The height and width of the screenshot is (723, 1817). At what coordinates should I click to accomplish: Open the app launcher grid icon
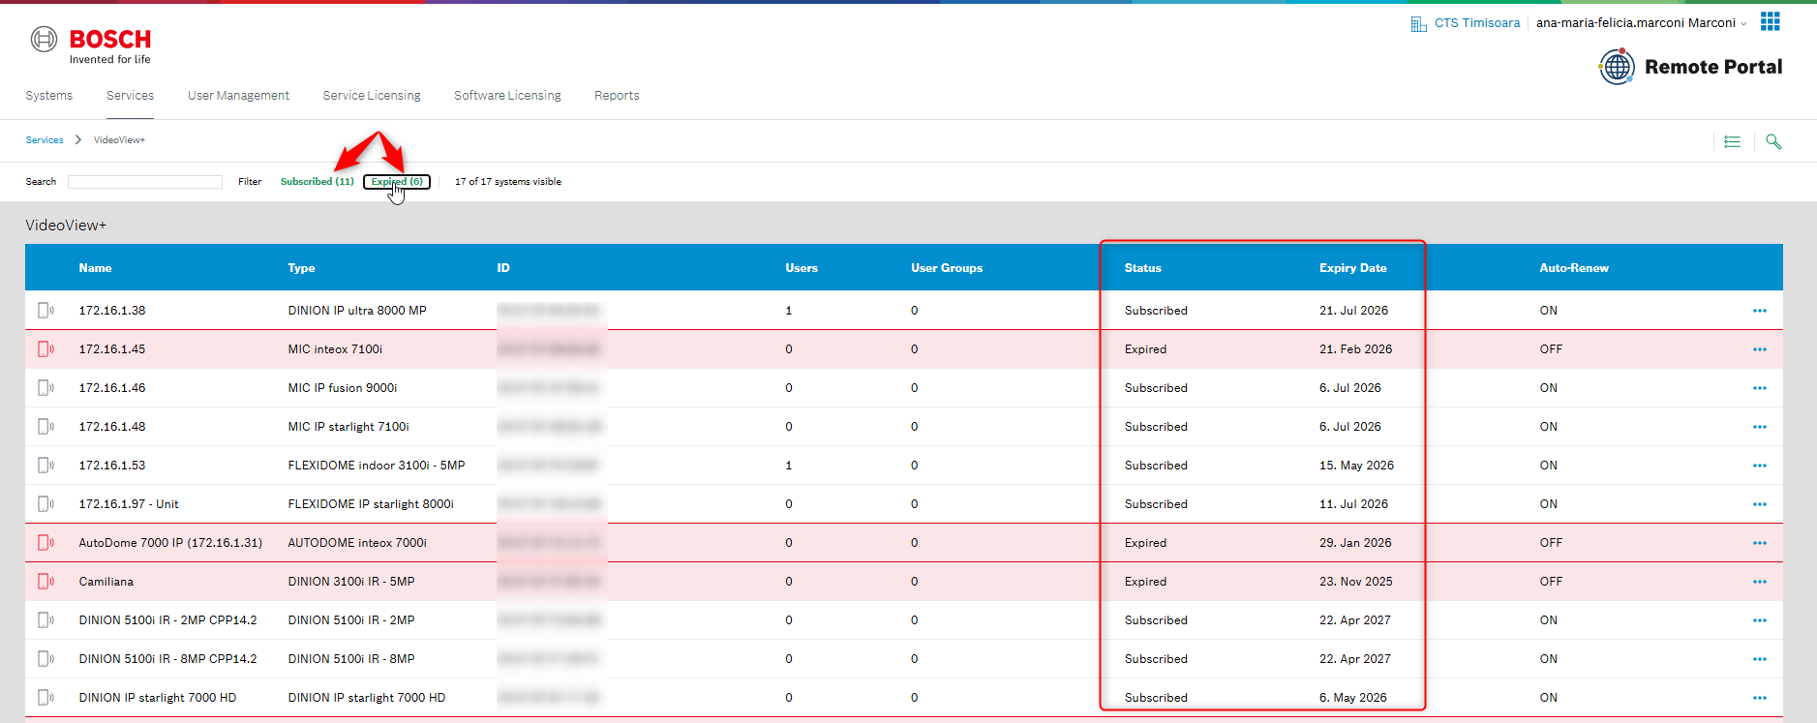pos(1770,22)
